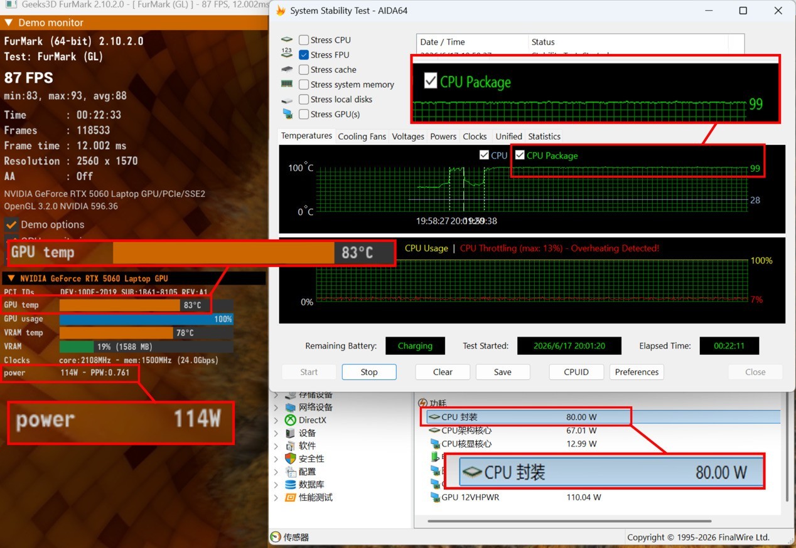This screenshot has height=548, width=796.
Task: Expand the 安全性 tree node
Action: click(x=276, y=459)
